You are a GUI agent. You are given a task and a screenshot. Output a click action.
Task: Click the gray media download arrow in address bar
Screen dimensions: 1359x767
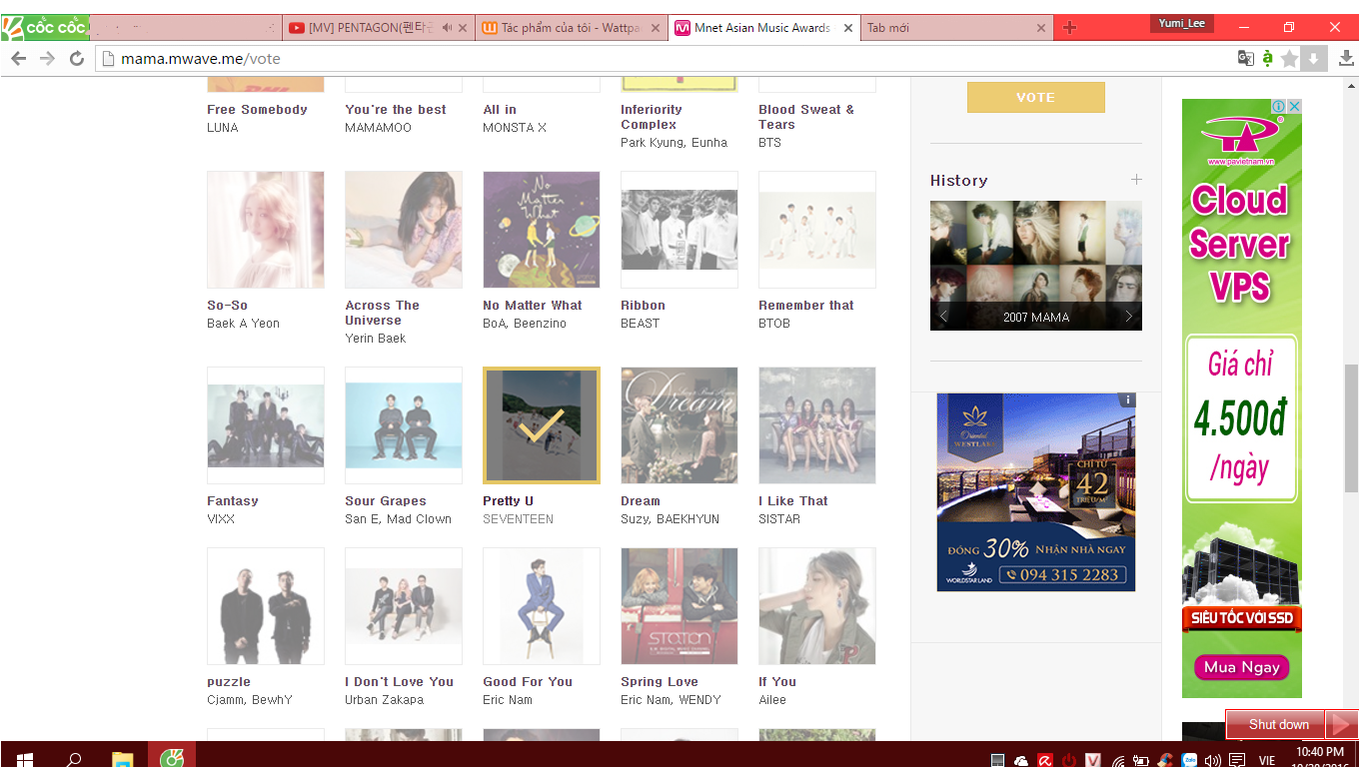click(x=1313, y=59)
